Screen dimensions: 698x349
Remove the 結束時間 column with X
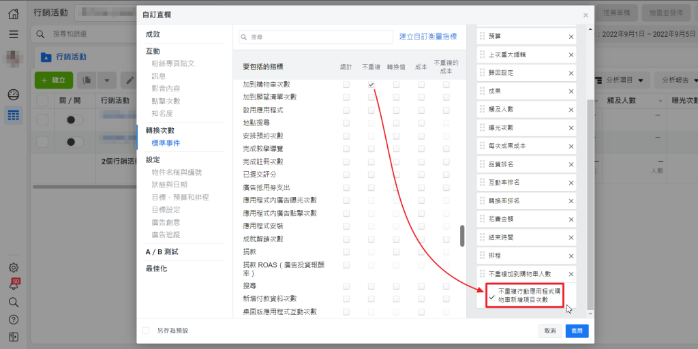click(x=571, y=238)
